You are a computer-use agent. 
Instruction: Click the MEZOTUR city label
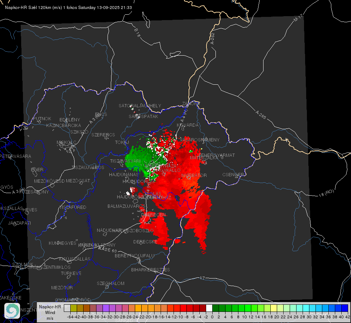pos(62,287)
